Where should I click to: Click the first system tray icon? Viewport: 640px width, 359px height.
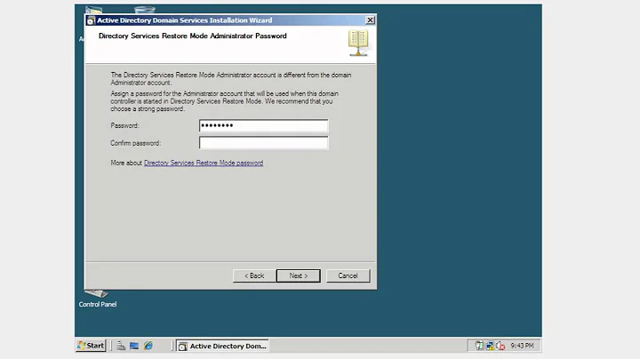[x=479, y=346]
